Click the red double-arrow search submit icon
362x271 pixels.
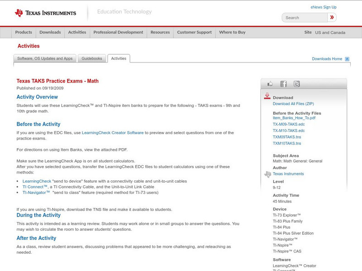[x=333, y=17]
